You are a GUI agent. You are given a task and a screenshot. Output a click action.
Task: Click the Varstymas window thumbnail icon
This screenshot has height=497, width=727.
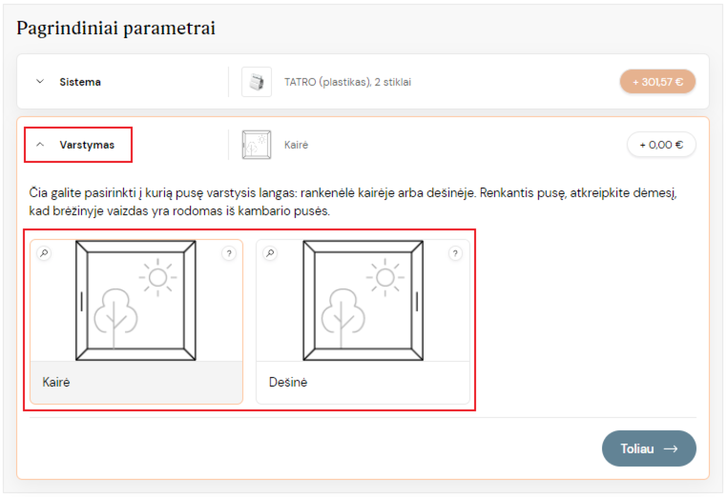coord(257,145)
